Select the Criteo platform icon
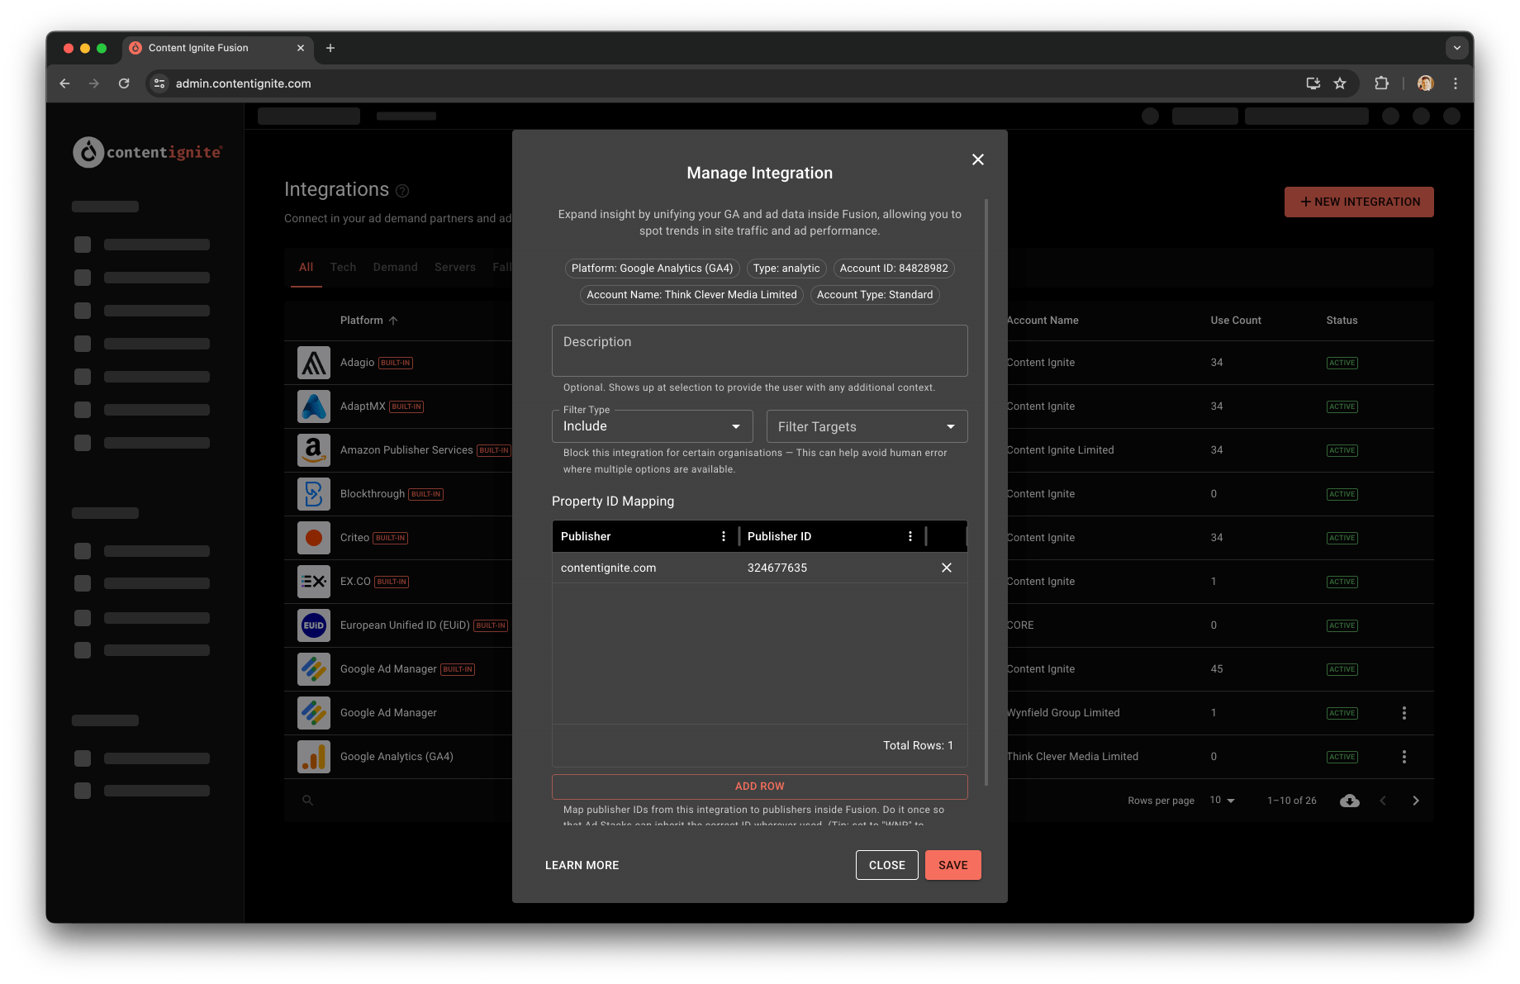Screen dimensions: 1520x984 (x=314, y=537)
